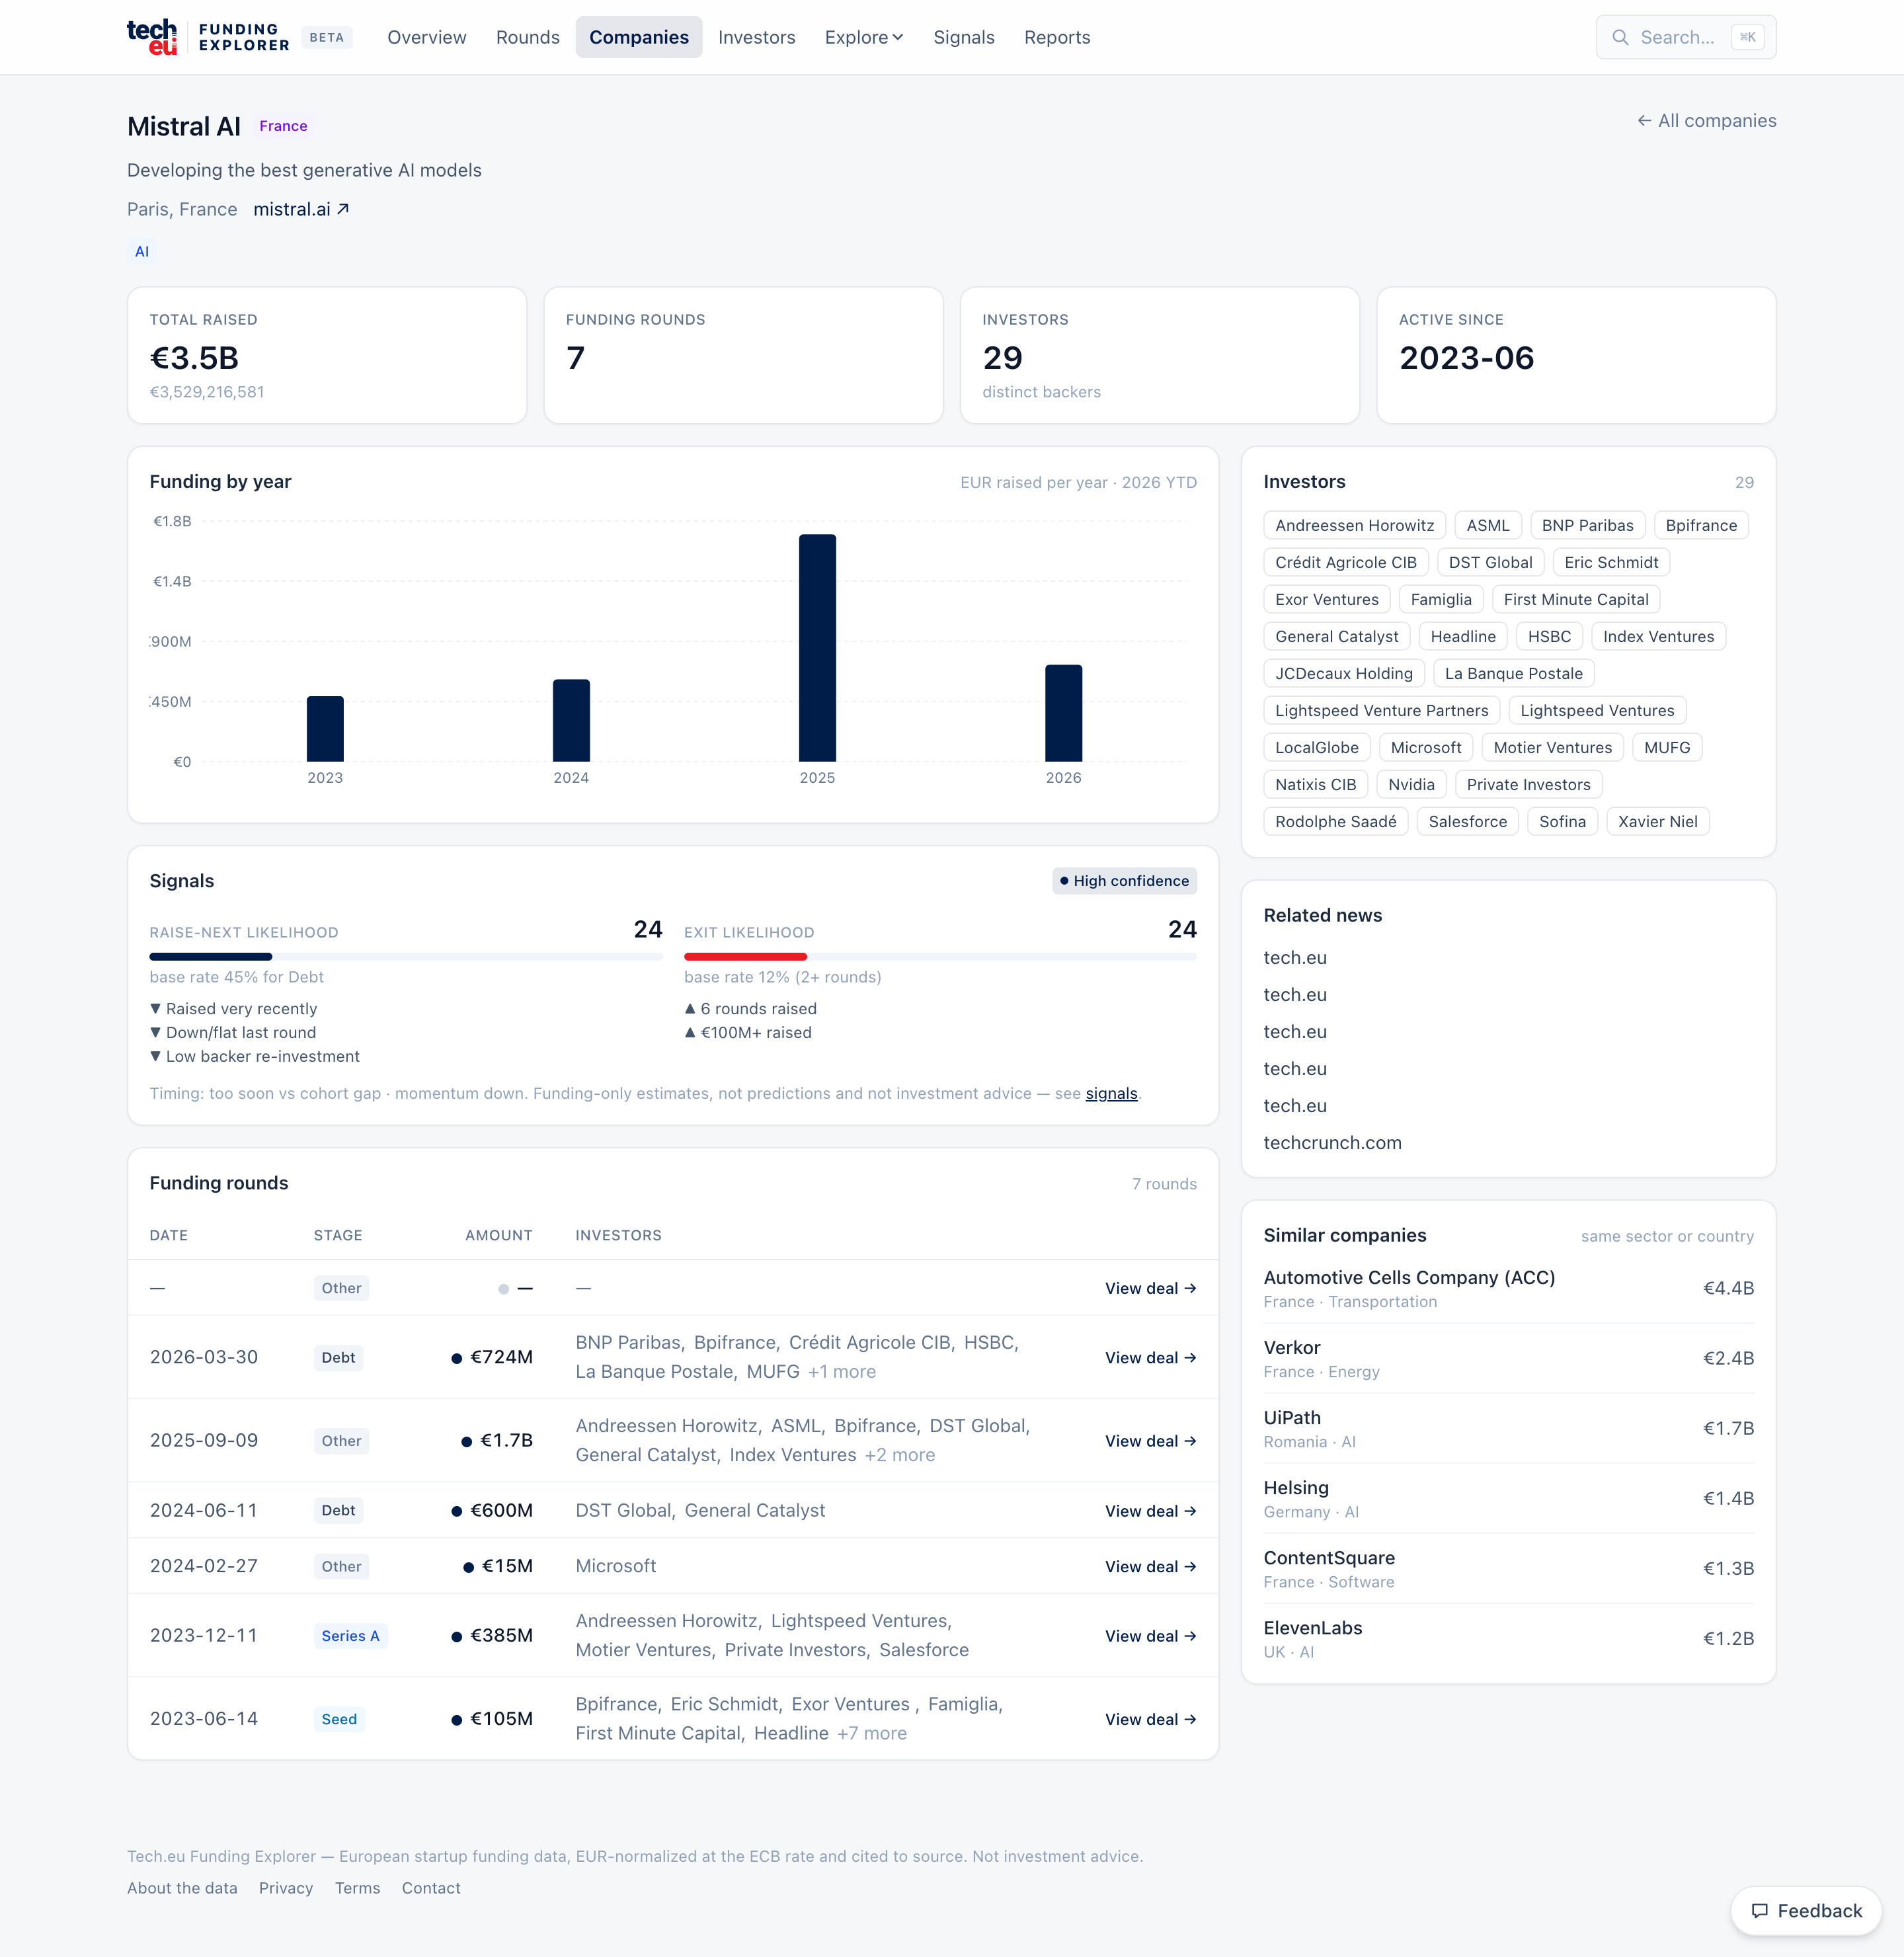The width and height of the screenshot is (1904, 1957).
Task: Open the Verkor similar company
Action: coord(1291,1347)
